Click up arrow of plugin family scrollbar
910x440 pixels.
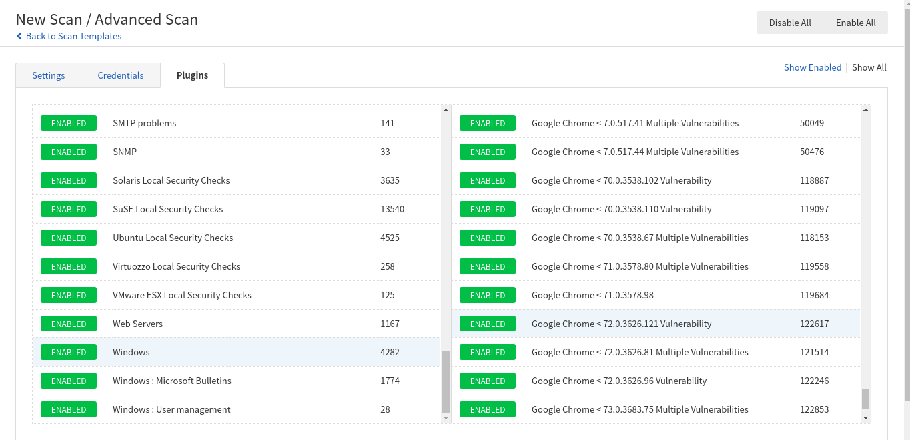446,109
